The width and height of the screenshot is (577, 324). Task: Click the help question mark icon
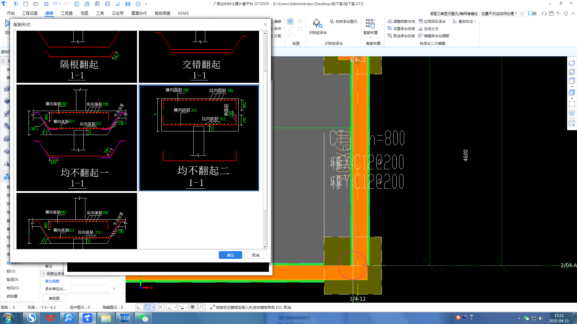click(x=558, y=13)
